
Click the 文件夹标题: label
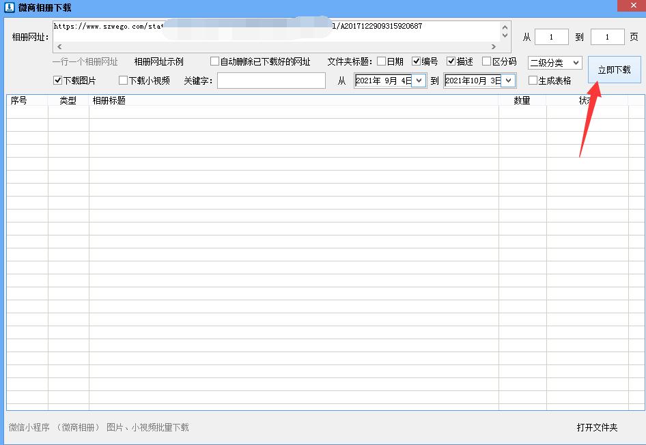click(350, 61)
